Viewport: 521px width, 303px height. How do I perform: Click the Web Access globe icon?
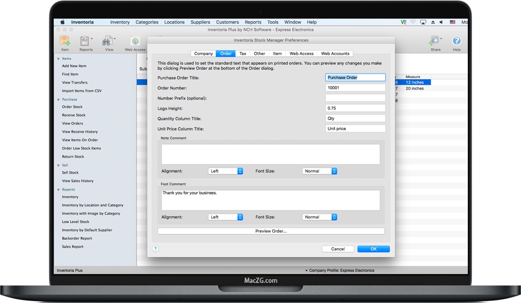[x=135, y=40]
